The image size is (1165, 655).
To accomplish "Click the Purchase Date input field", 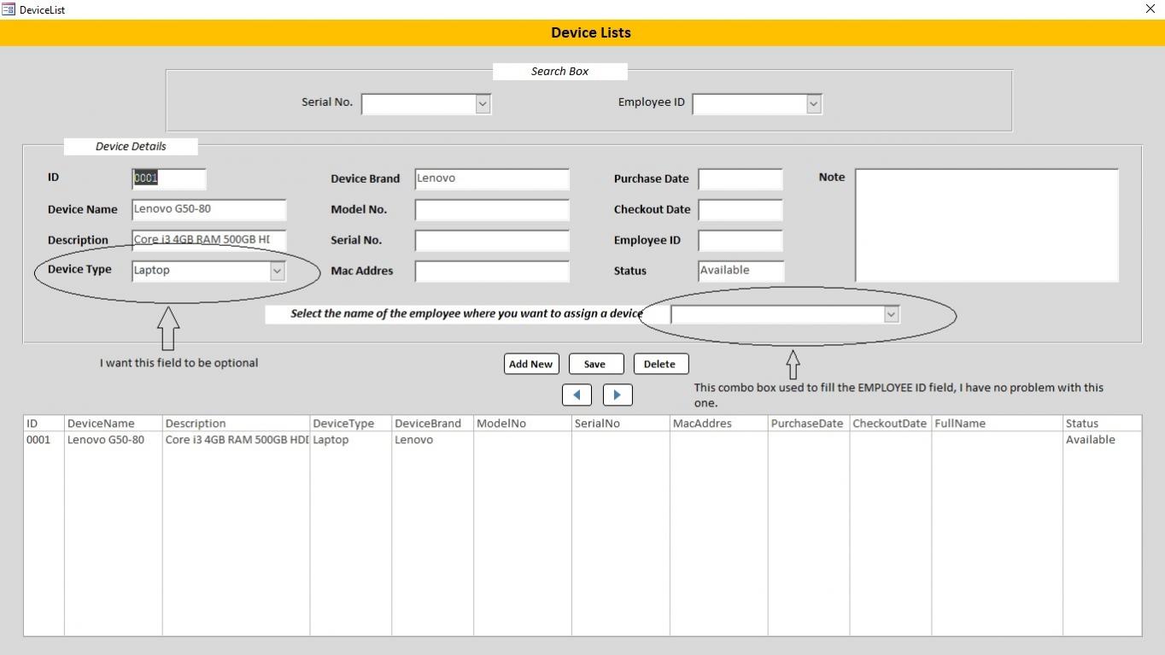I will click(741, 178).
